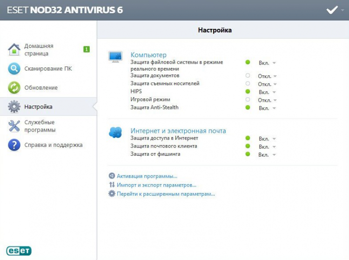Click the HIPS label

136,91
